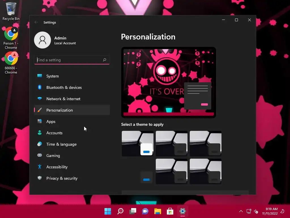Open the Accounts settings category
The width and height of the screenshot is (290, 218).
click(72, 133)
